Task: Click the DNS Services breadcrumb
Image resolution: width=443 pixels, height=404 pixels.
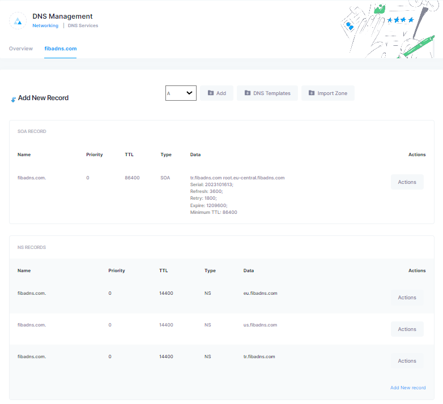Action: coord(83,25)
